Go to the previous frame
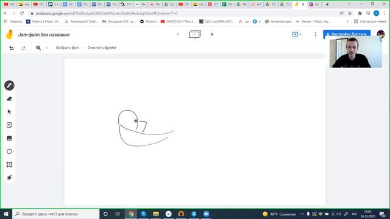The width and height of the screenshot is (390, 219). pos(178,34)
